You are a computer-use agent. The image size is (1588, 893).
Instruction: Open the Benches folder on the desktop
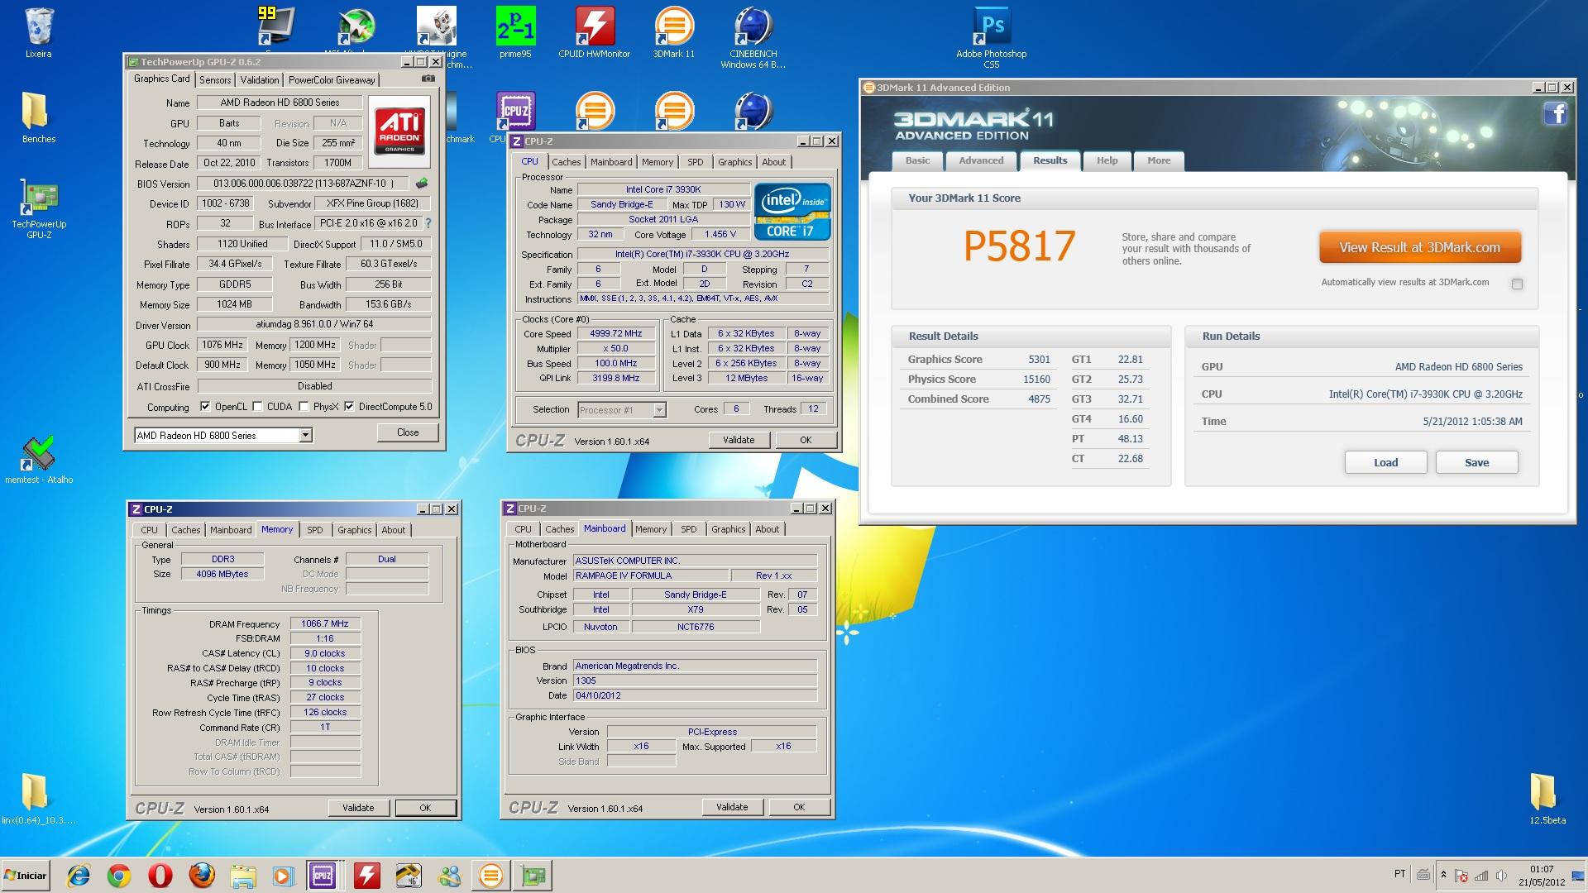pos(38,117)
